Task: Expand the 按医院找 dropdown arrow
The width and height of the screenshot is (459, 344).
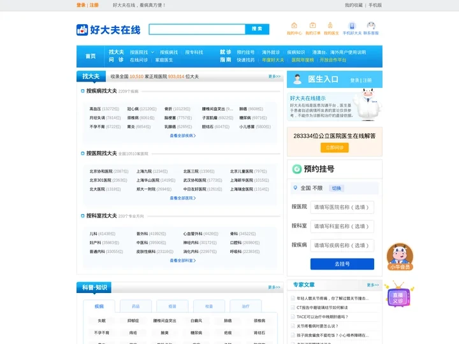Action: 152,52
